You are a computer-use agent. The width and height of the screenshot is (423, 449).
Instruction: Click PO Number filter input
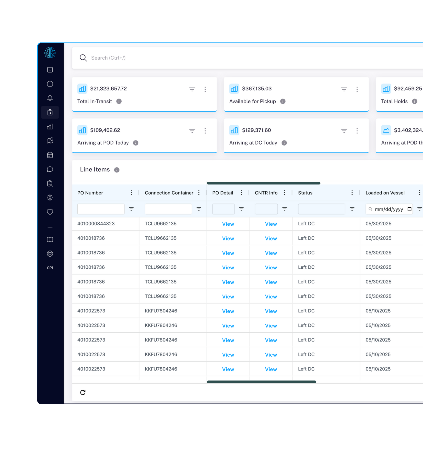point(101,209)
